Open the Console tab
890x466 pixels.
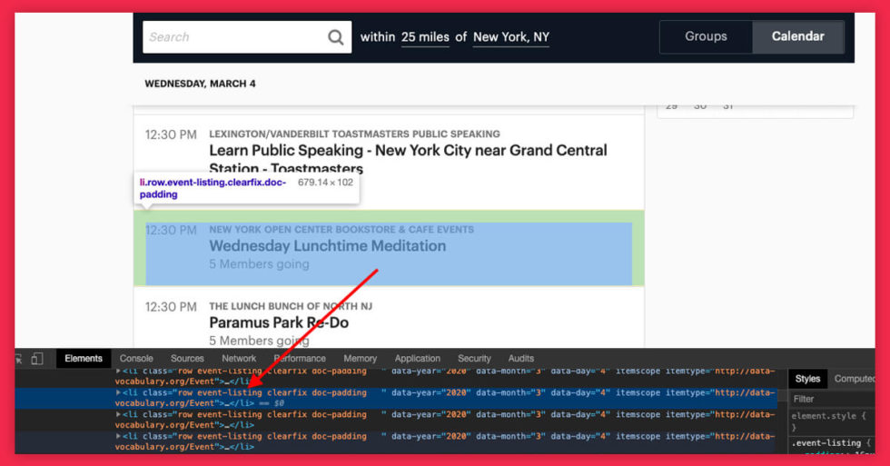(x=136, y=359)
